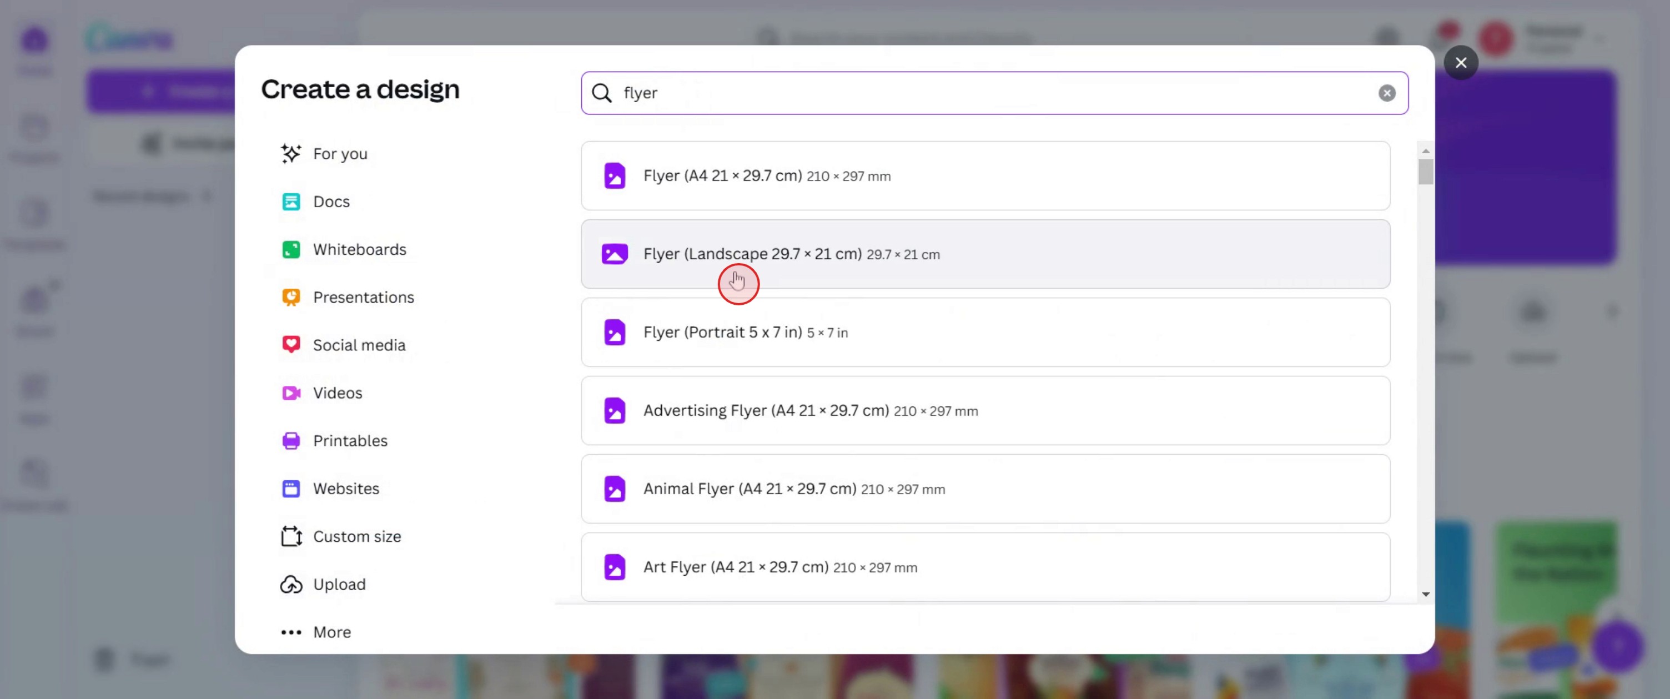Close the Create a design dialog
This screenshot has width=1670, height=699.
click(x=1460, y=63)
